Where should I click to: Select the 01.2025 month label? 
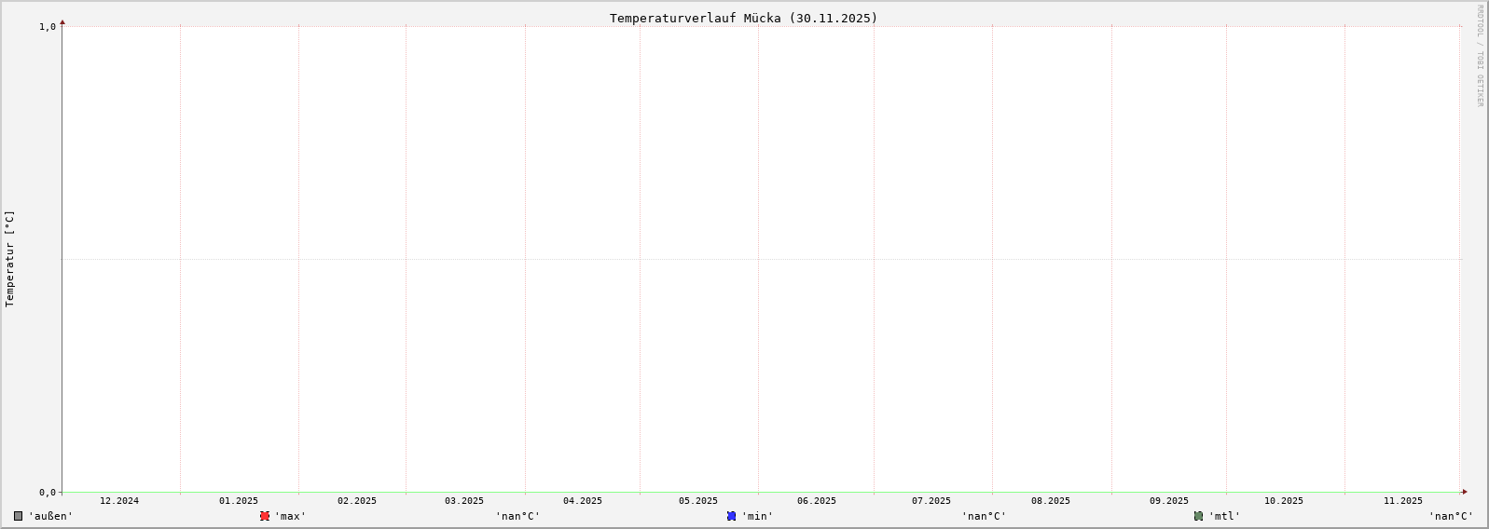click(x=239, y=501)
